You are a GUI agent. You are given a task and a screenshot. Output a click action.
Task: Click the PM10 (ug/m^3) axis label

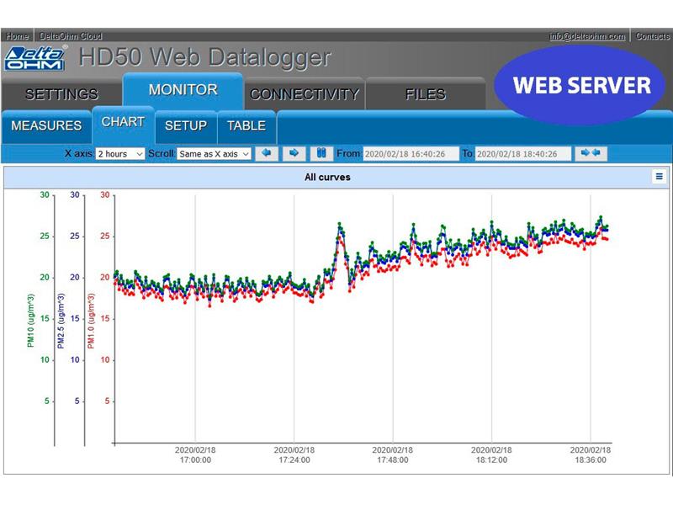click(x=30, y=321)
